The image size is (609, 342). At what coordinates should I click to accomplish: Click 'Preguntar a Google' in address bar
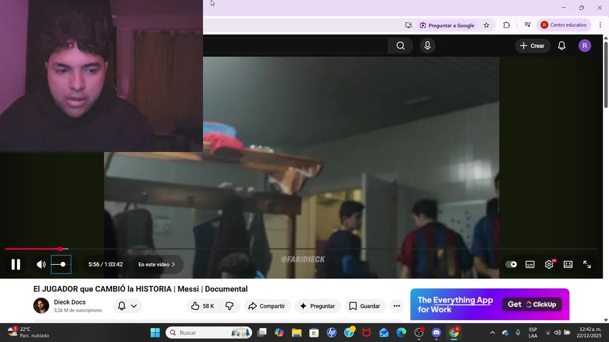click(x=447, y=25)
